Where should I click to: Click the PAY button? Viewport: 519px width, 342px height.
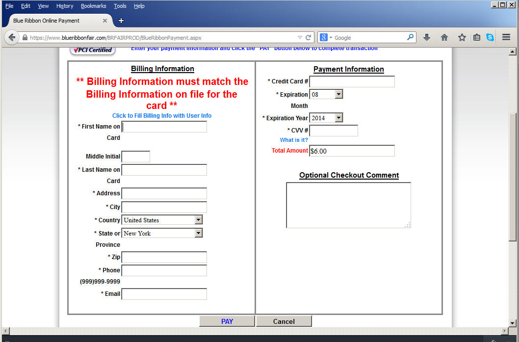[x=227, y=321]
